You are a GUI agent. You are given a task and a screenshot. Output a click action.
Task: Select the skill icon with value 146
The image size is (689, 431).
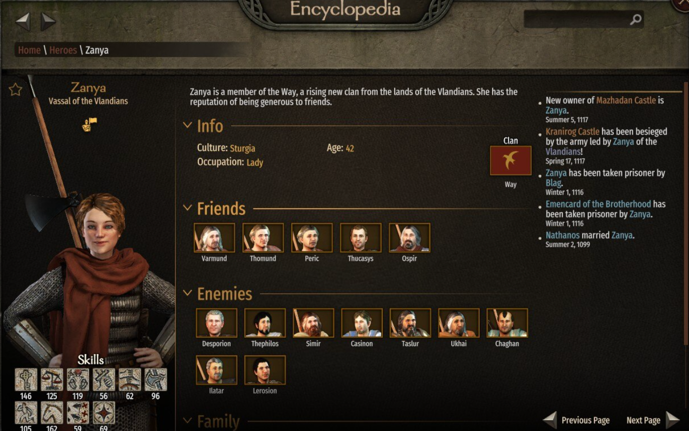[26, 380]
